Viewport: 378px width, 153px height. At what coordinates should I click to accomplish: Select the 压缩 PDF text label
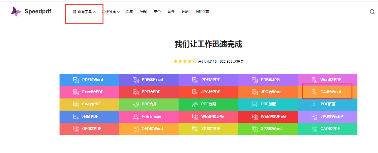(90, 117)
